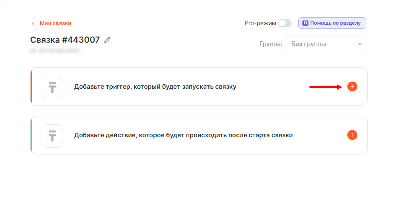This screenshot has height=203, width=393.
Task: Click the Pro-режим label text
Action: tap(260, 23)
